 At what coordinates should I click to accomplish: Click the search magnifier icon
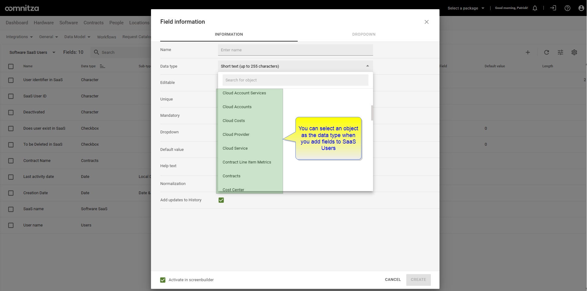pyautogui.click(x=96, y=52)
